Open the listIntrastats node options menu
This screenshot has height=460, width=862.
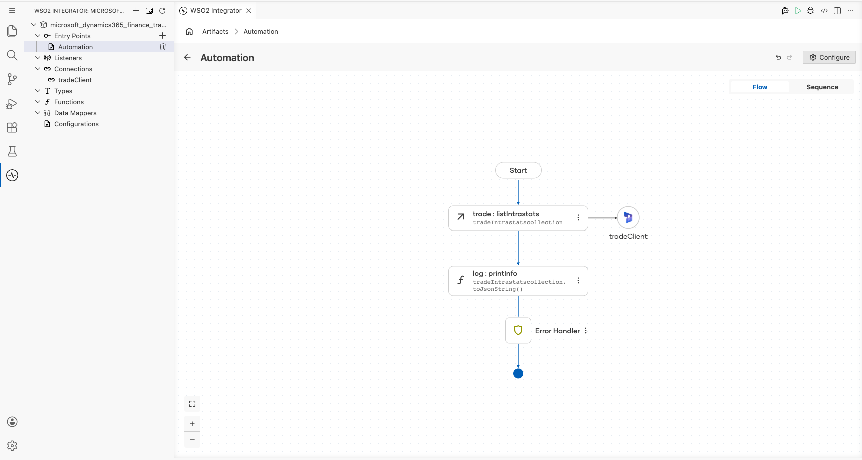coord(578,218)
